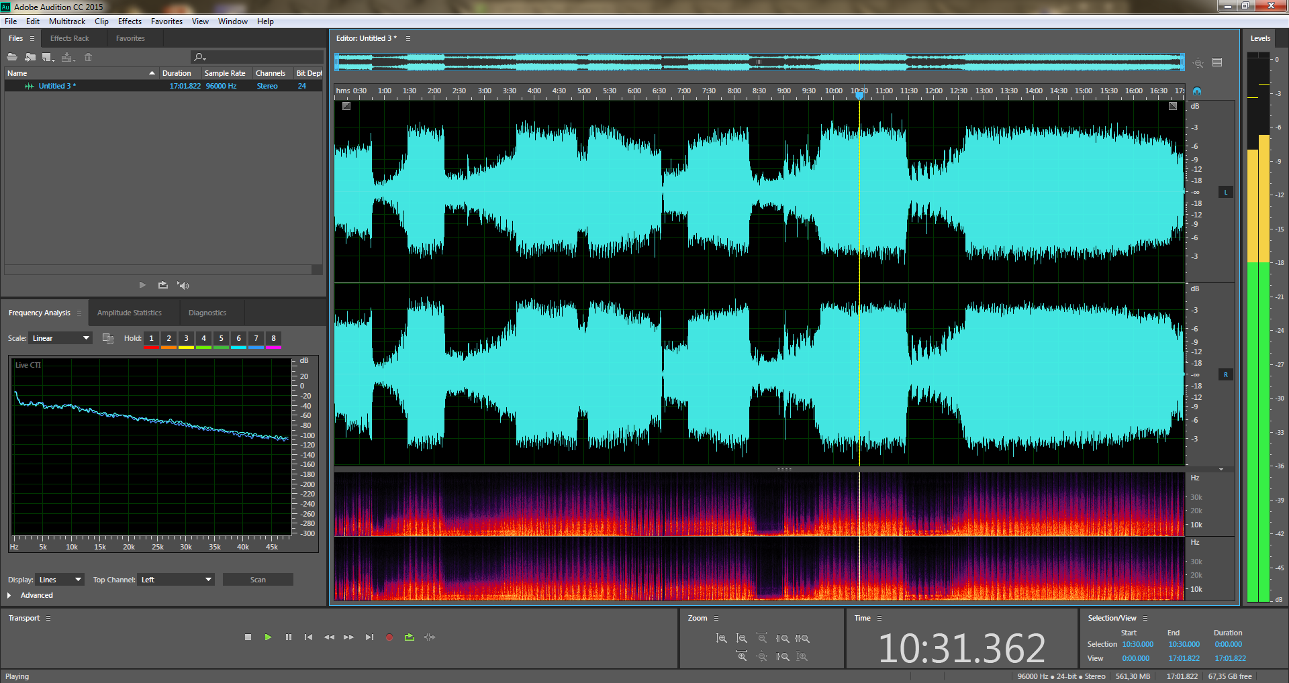Viewport: 1289px width, 683px height.
Task: Expand the Advanced section
Action: click(9, 595)
